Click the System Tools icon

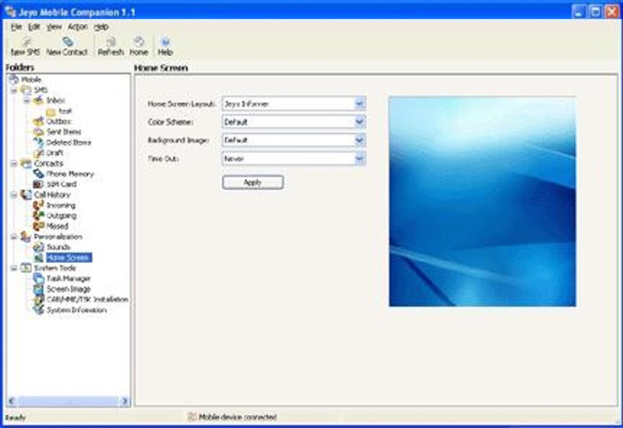26,268
